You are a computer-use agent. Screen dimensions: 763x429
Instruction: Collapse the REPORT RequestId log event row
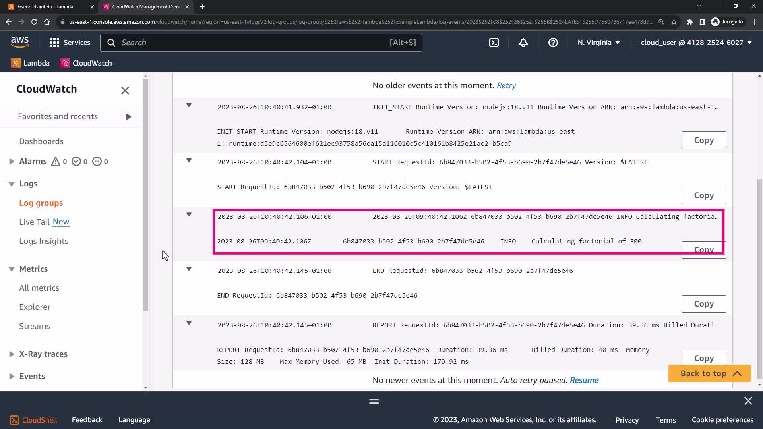coord(189,323)
